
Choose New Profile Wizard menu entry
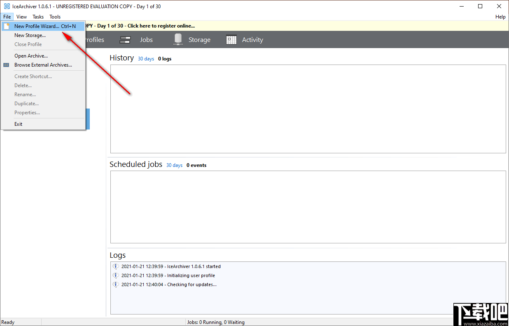(43, 26)
